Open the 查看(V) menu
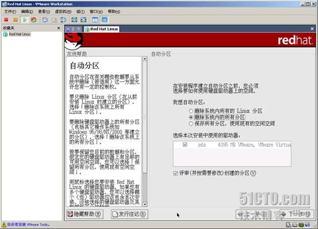 coord(44,11)
